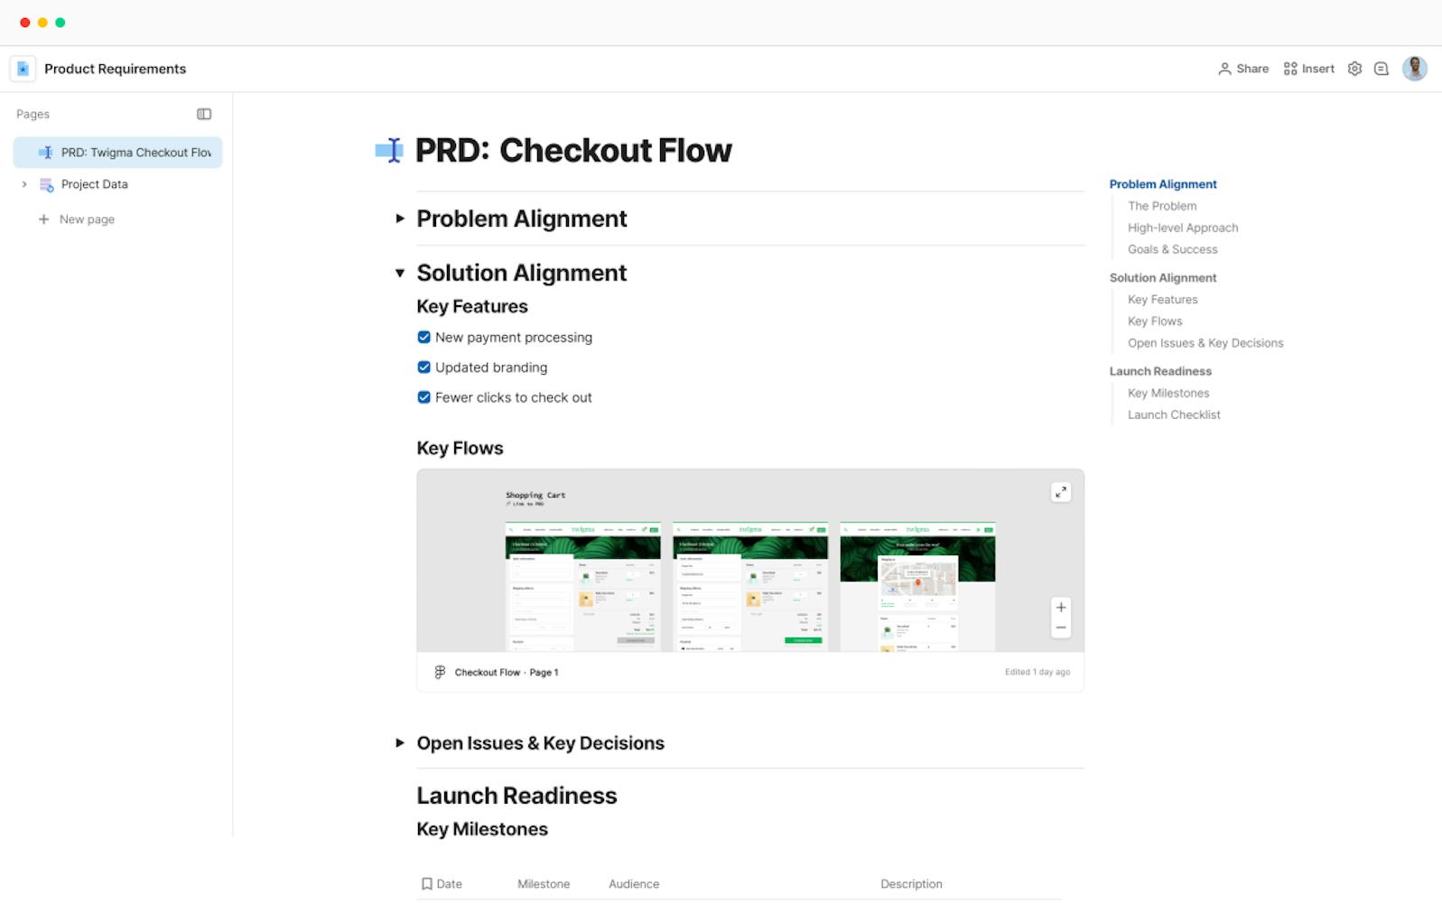Open the user profile avatar
This screenshot has width=1442, height=903.
click(x=1414, y=69)
